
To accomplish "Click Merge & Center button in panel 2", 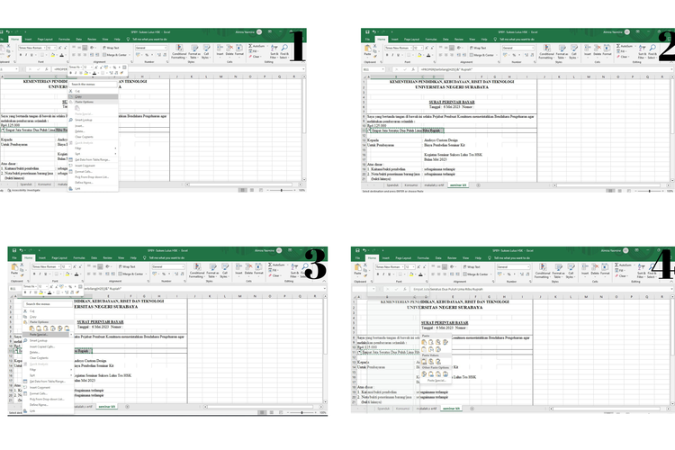I will click(481, 55).
